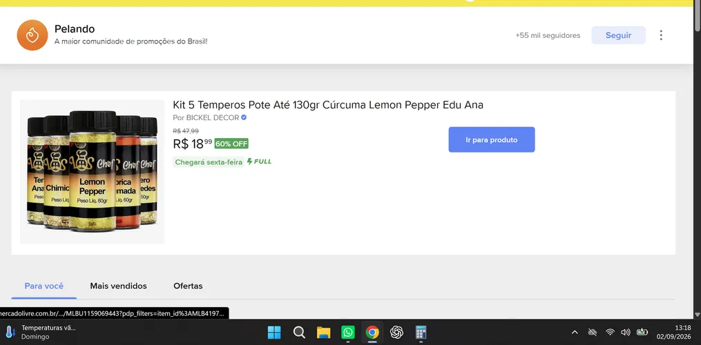
Task: Open WhatsApp from the taskbar
Action: [348, 333]
